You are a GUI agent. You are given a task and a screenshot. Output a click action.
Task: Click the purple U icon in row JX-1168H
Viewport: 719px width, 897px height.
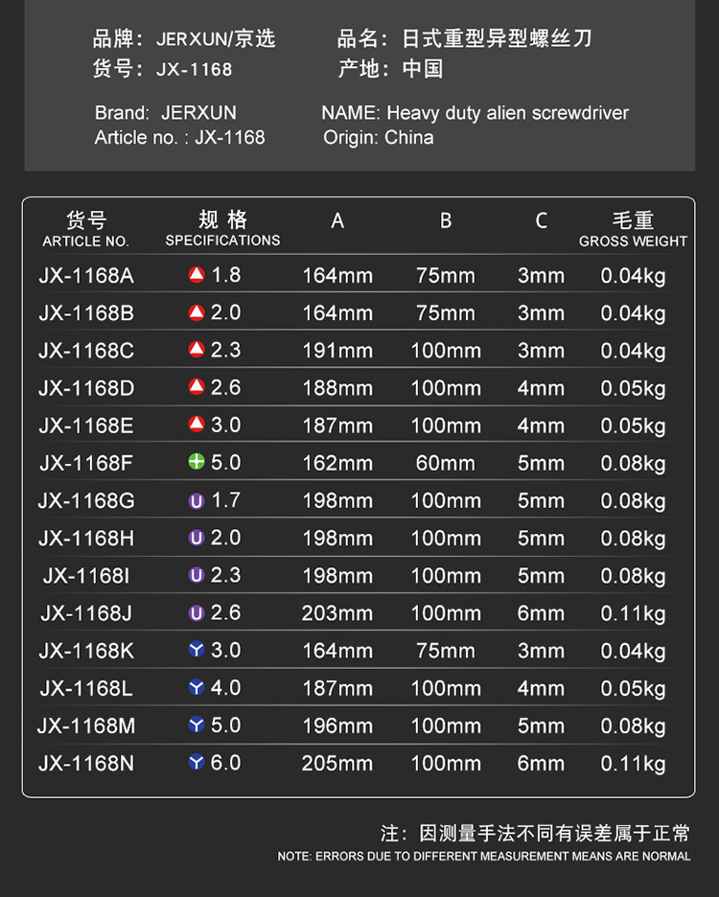click(197, 539)
